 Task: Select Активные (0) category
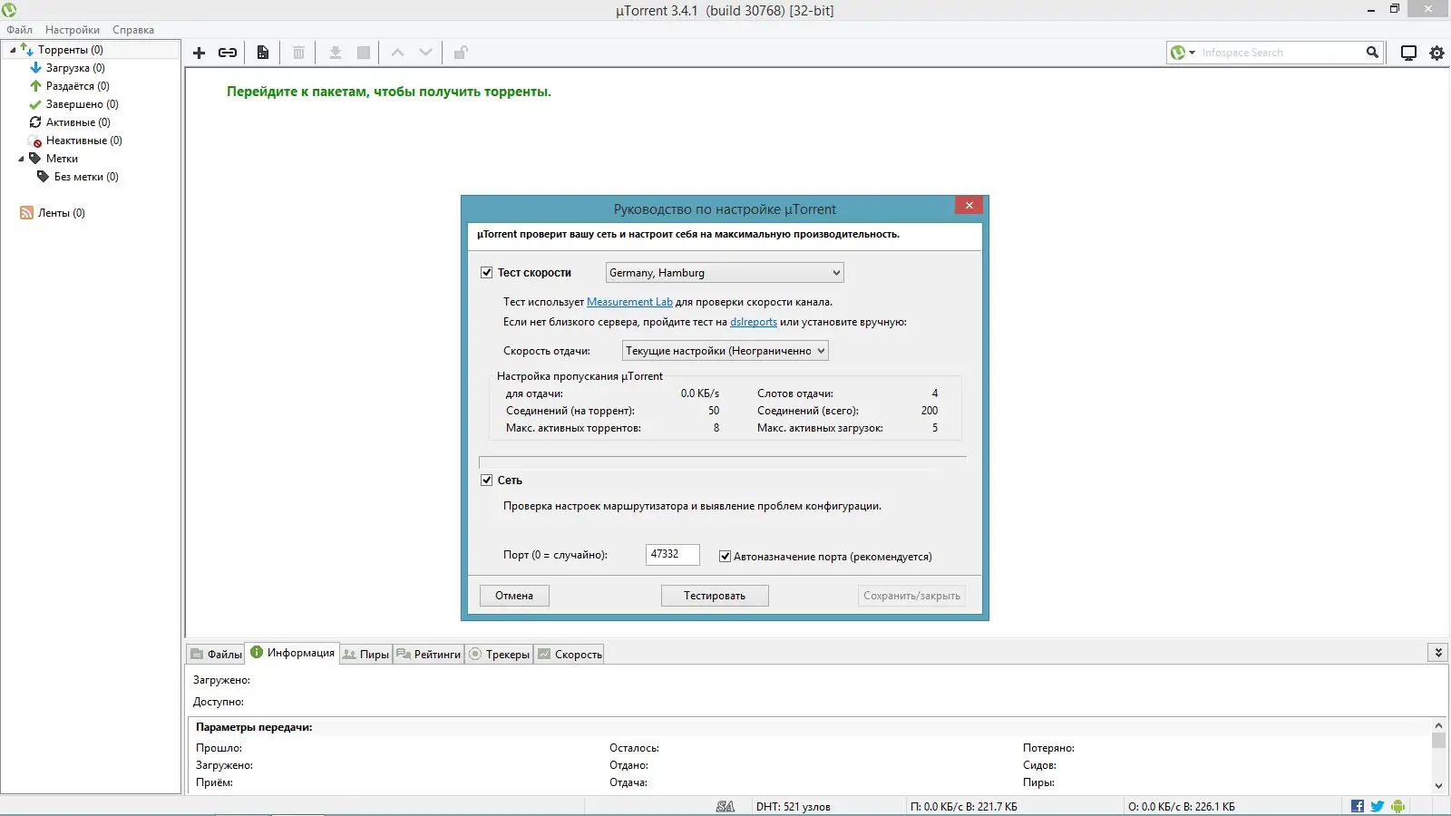click(78, 122)
